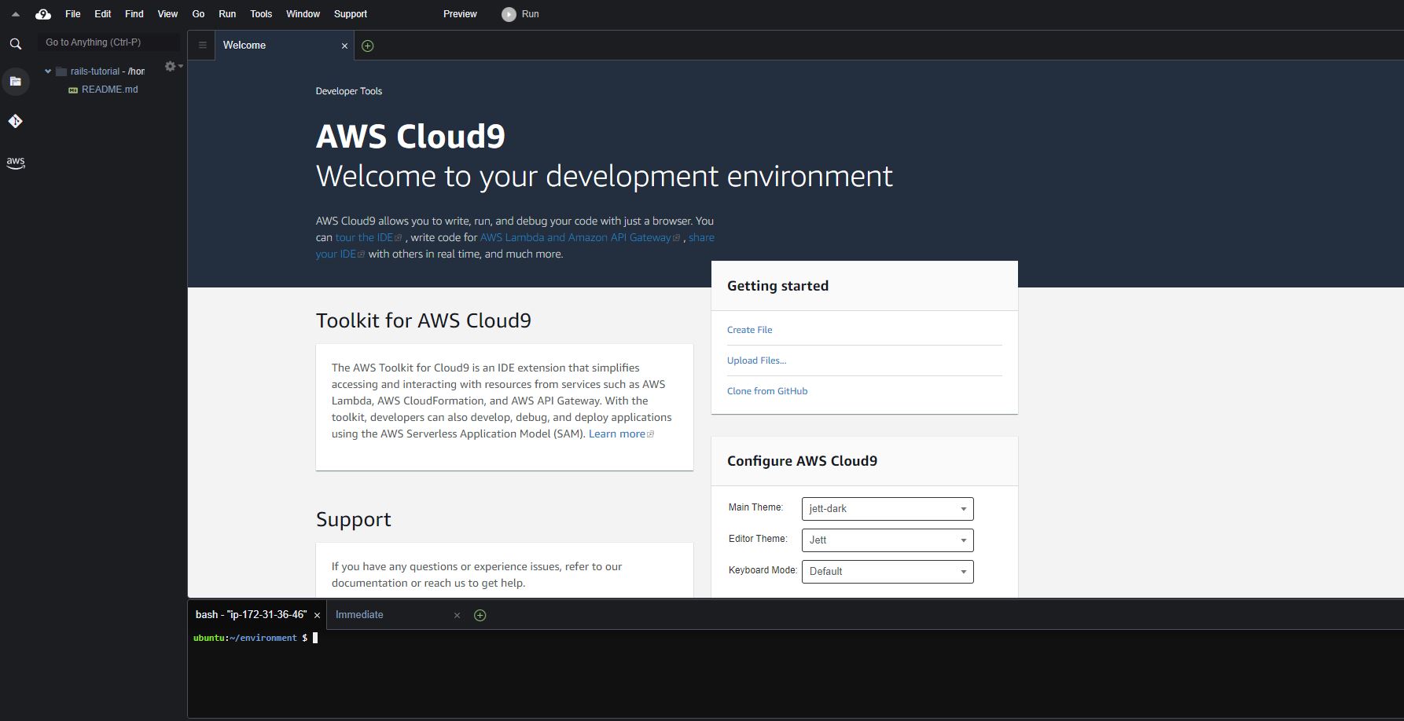Click the Cloud9 logo icon in menu bar
1404x721 pixels.
click(43, 14)
